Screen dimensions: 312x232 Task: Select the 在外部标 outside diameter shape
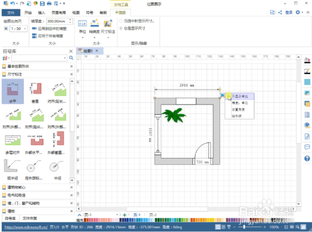pos(34,169)
